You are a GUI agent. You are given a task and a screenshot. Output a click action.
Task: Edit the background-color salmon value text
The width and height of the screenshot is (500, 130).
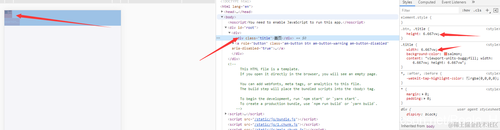click(454, 54)
